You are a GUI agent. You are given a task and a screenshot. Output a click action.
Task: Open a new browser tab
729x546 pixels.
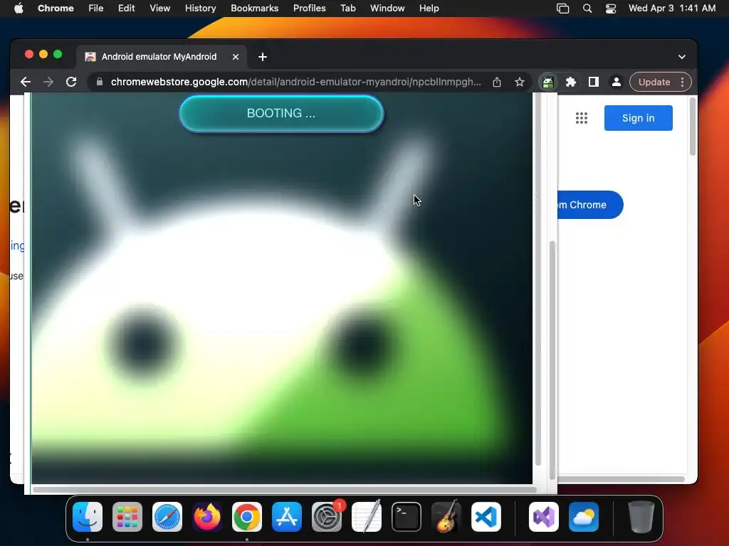[263, 57]
